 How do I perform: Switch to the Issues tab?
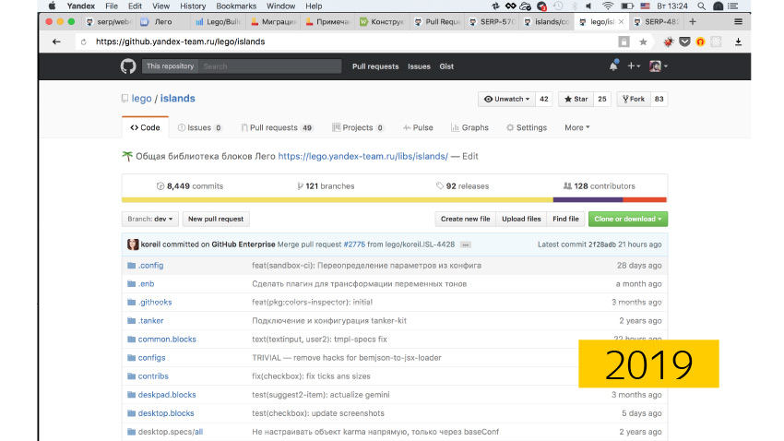tap(199, 127)
